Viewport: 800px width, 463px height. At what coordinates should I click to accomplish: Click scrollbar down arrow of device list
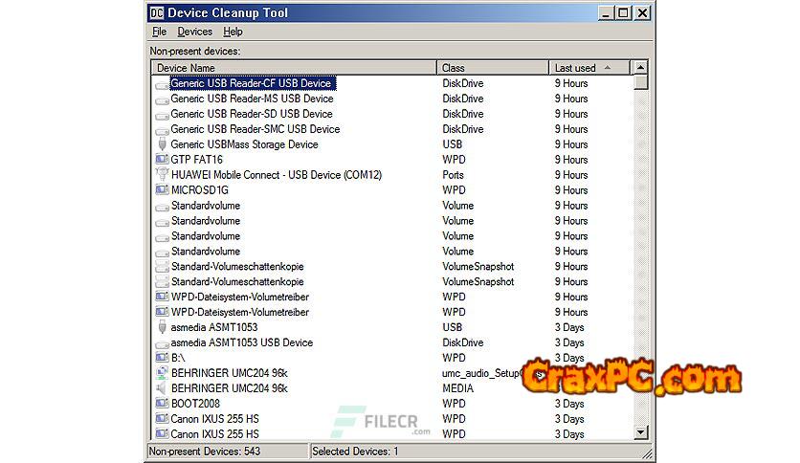640,432
